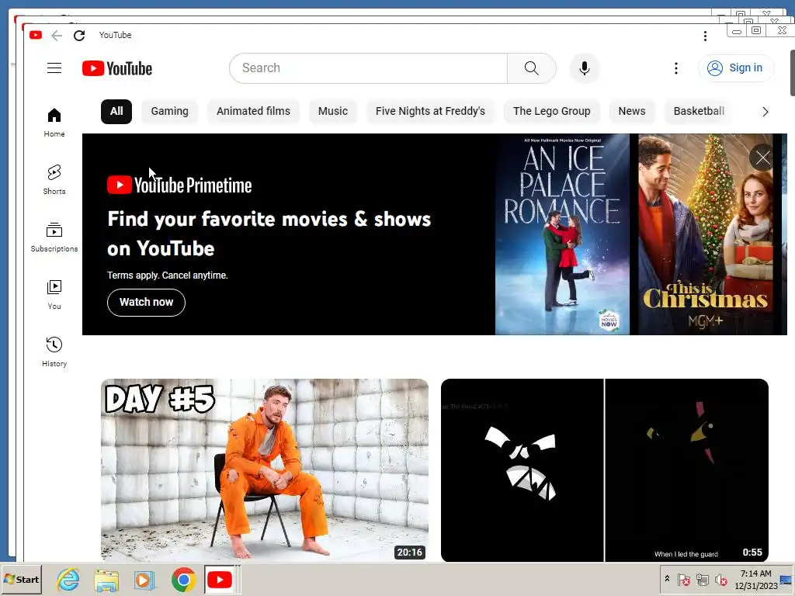Play the 0:55 dark face video
This screenshot has height=596, width=795.
(x=605, y=470)
